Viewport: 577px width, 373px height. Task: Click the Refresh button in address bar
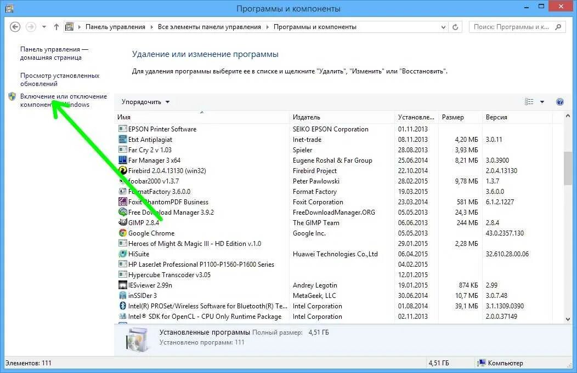pos(455,27)
